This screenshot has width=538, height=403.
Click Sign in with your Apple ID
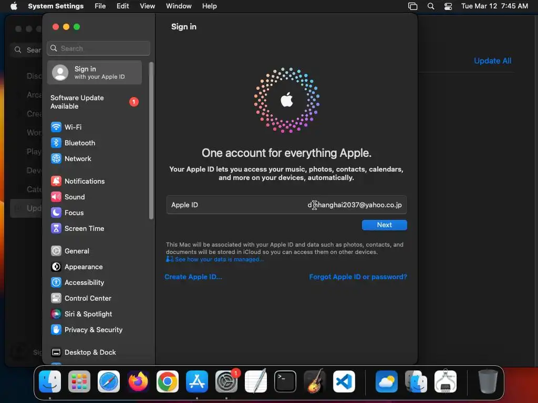tap(95, 72)
